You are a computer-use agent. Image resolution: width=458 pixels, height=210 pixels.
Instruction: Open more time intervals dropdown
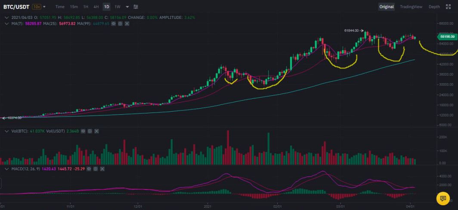(x=127, y=7)
